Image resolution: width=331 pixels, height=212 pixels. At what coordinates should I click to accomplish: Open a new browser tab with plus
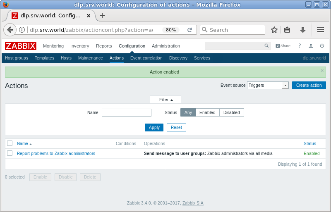click(102, 16)
